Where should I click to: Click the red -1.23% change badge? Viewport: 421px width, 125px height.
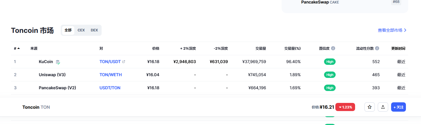(345, 107)
